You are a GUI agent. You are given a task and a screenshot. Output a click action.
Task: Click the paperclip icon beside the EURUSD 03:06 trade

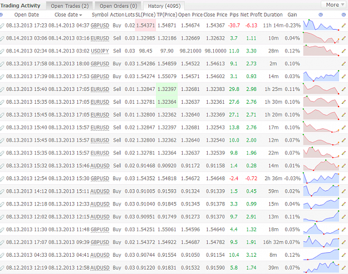(2, 39)
